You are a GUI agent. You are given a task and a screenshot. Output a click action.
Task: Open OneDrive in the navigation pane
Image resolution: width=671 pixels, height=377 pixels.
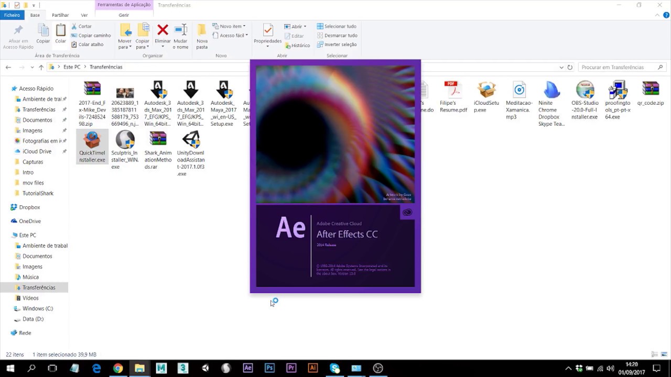[30, 221]
